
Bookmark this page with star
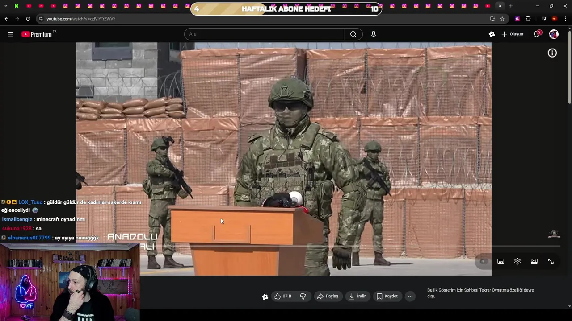coord(502,19)
